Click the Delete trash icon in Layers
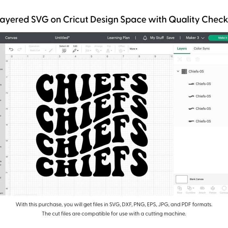 pos(198,59)
